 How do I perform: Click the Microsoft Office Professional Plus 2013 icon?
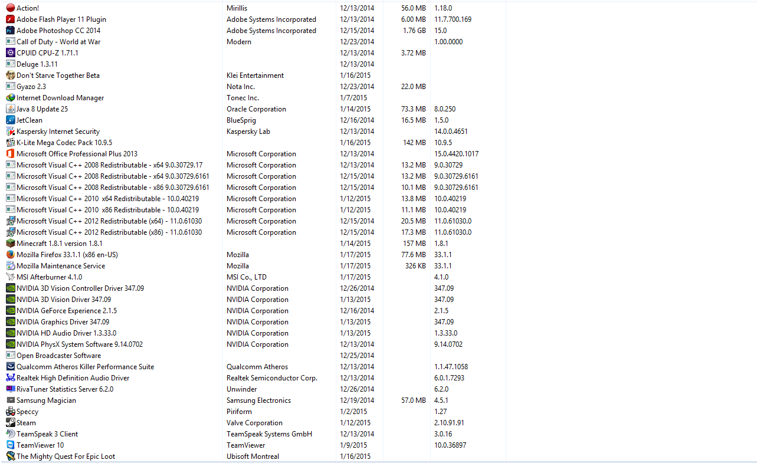click(11, 154)
